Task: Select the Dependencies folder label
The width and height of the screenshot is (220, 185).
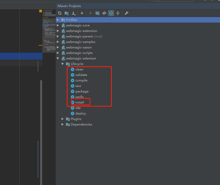Action: (81, 124)
